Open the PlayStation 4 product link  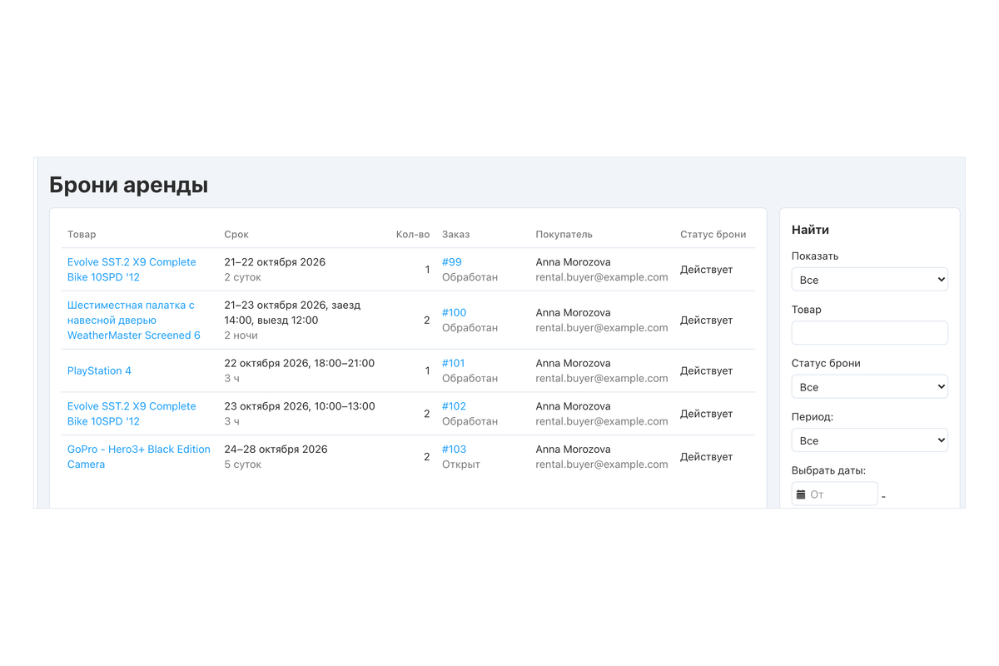tap(99, 370)
